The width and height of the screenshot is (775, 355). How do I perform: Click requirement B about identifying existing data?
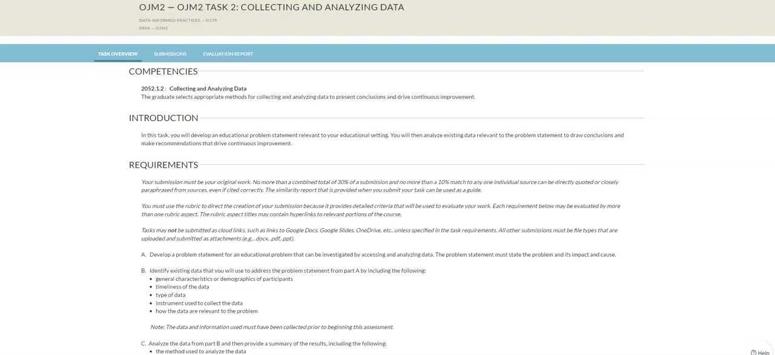tap(287, 270)
